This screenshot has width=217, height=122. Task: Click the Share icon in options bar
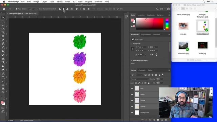coord(168,9)
